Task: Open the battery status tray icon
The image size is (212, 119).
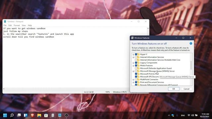Action: [x=196, y=115]
